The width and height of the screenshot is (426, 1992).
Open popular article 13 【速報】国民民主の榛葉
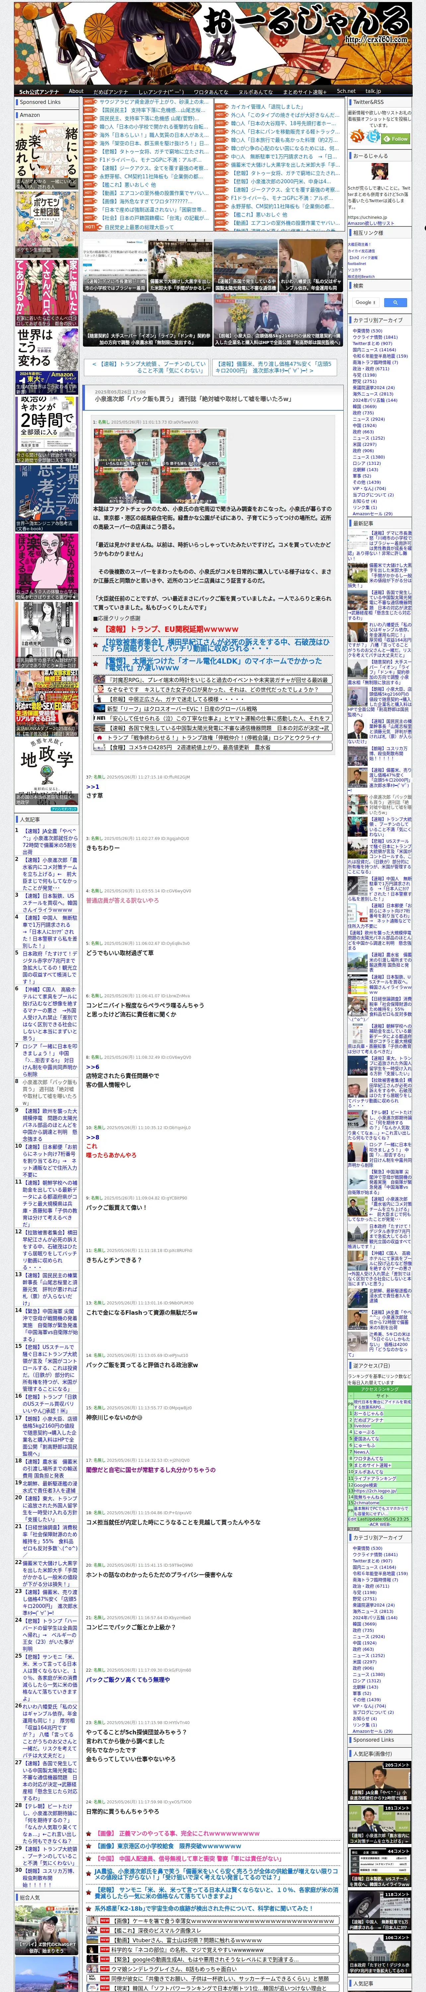pyautogui.click(x=49, y=1289)
